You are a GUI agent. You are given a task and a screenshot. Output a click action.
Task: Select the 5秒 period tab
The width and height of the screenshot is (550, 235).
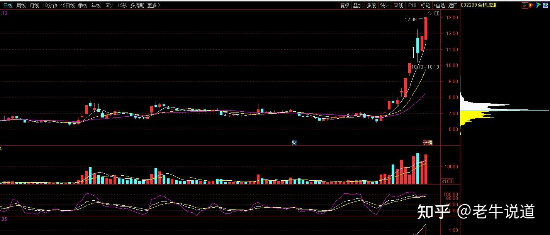[109, 5]
